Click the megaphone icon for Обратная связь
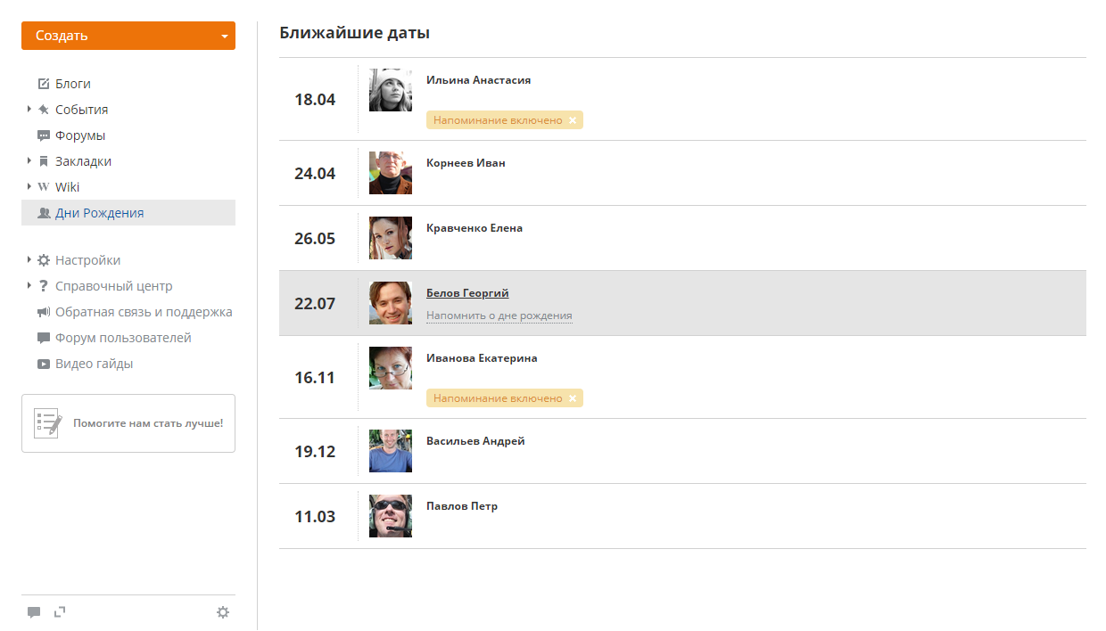 (x=44, y=312)
